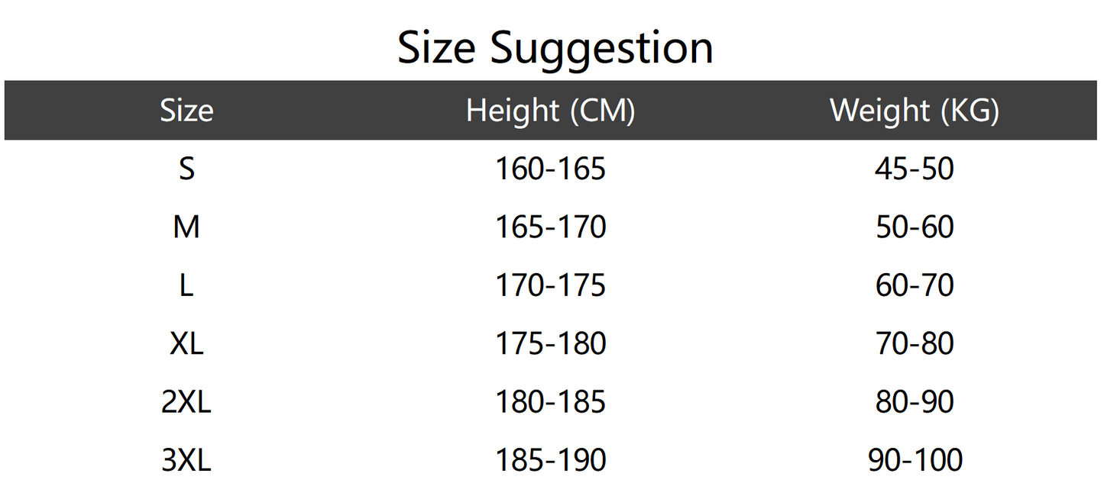Select the 45-50 weight value
The width and height of the screenshot is (1104, 486).
[x=915, y=169]
